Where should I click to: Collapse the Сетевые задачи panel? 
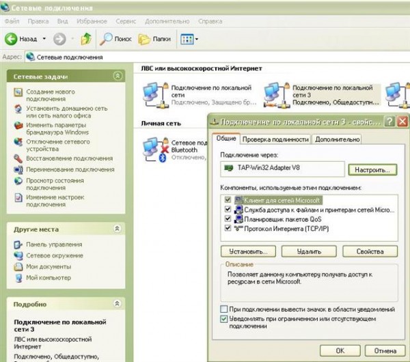(118, 76)
